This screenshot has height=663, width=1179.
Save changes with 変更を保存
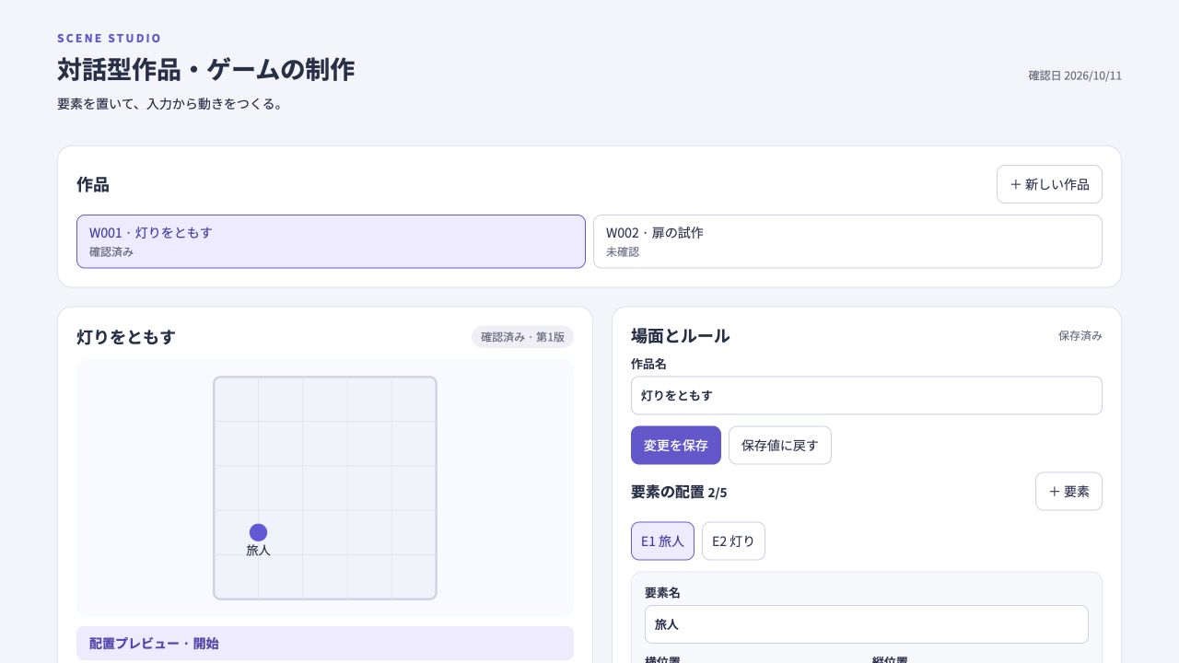coord(676,446)
